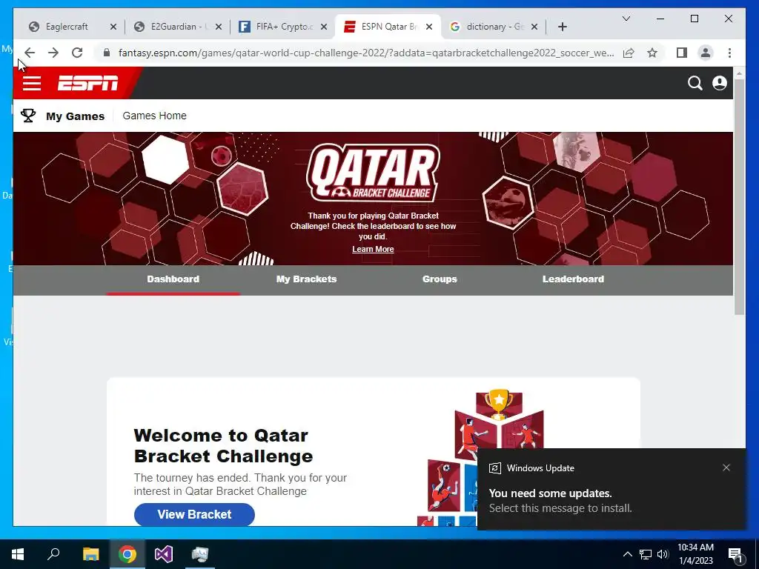Reload the ESPN page
759x569 pixels.
(x=77, y=53)
